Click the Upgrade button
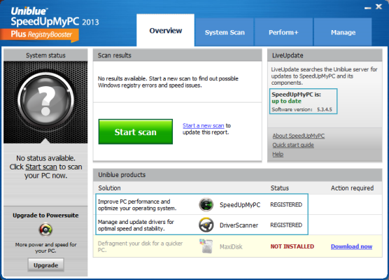Viewport: 389px width, 280px height. (46, 265)
